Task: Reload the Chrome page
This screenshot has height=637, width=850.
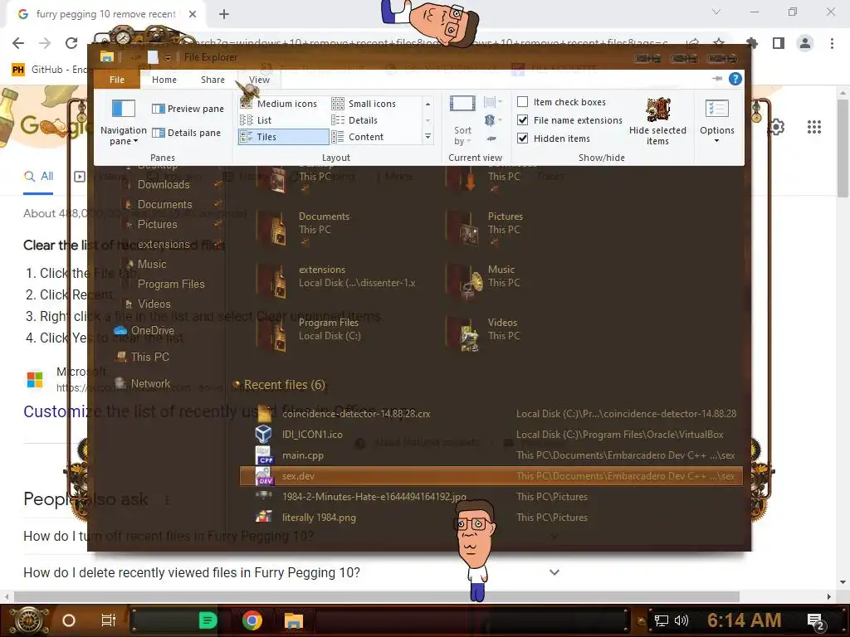Action: point(71,43)
